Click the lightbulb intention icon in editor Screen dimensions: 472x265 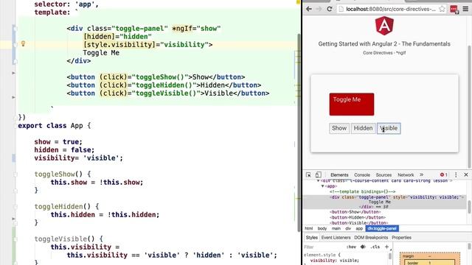23,44
